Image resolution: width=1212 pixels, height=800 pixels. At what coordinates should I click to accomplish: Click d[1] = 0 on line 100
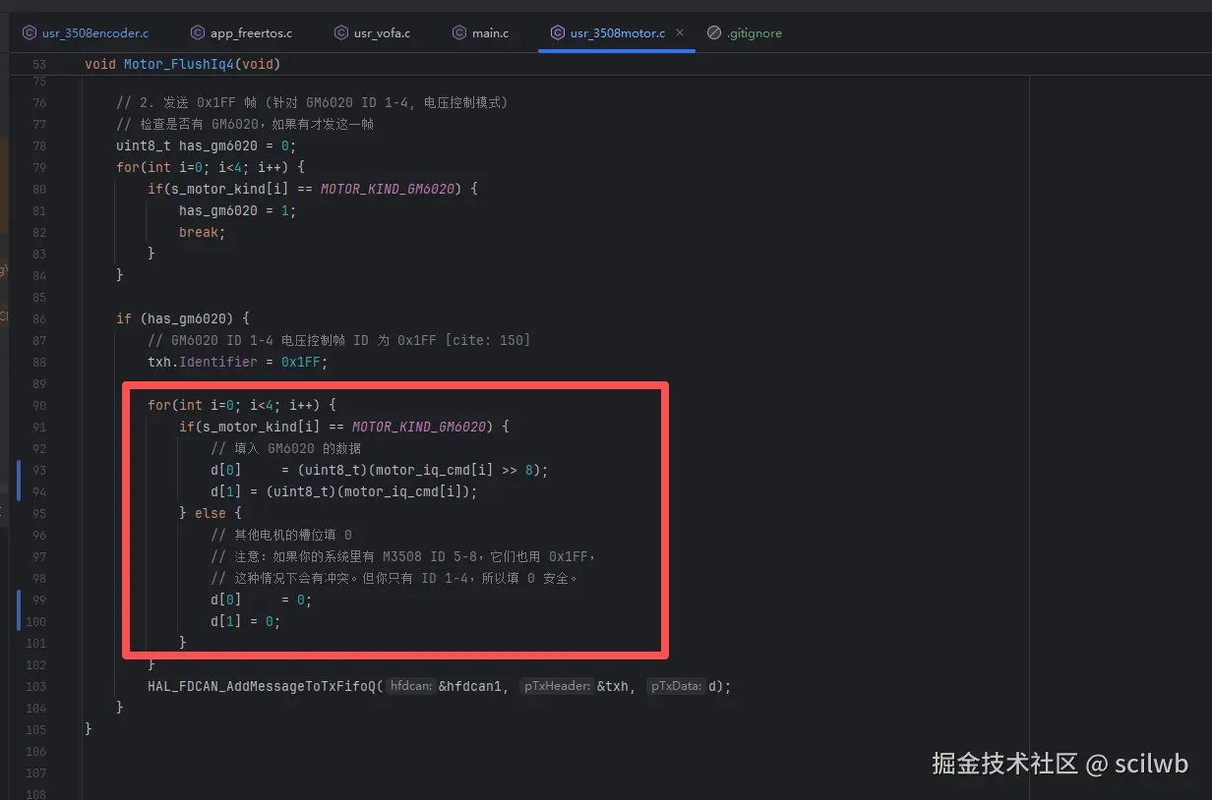(245, 621)
